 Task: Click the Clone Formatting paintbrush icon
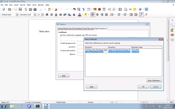(55, 9)
